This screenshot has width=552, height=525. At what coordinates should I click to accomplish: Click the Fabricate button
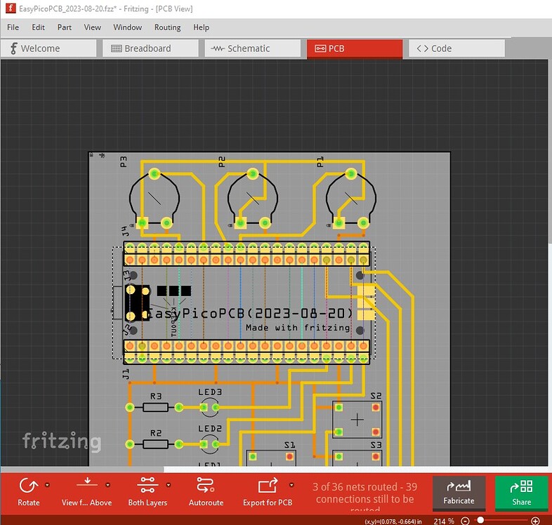459,492
